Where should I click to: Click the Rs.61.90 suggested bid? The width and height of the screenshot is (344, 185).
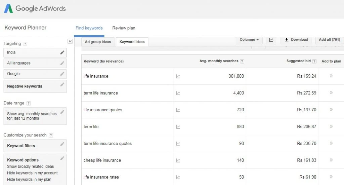(308, 177)
